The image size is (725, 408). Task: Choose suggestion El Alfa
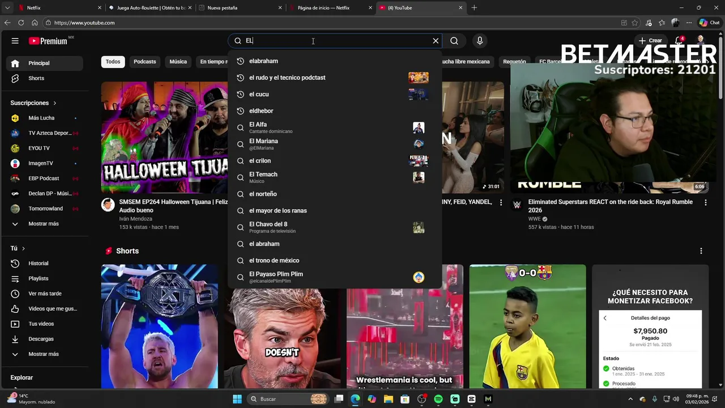tap(334, 127)
